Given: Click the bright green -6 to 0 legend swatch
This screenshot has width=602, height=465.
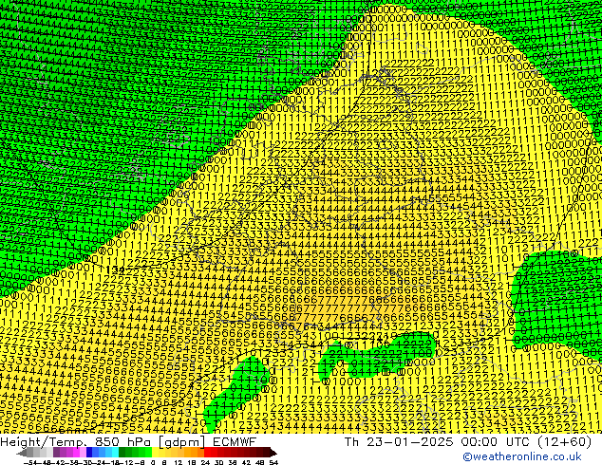Looking at the screenshot, I should (x=148, y=453).
